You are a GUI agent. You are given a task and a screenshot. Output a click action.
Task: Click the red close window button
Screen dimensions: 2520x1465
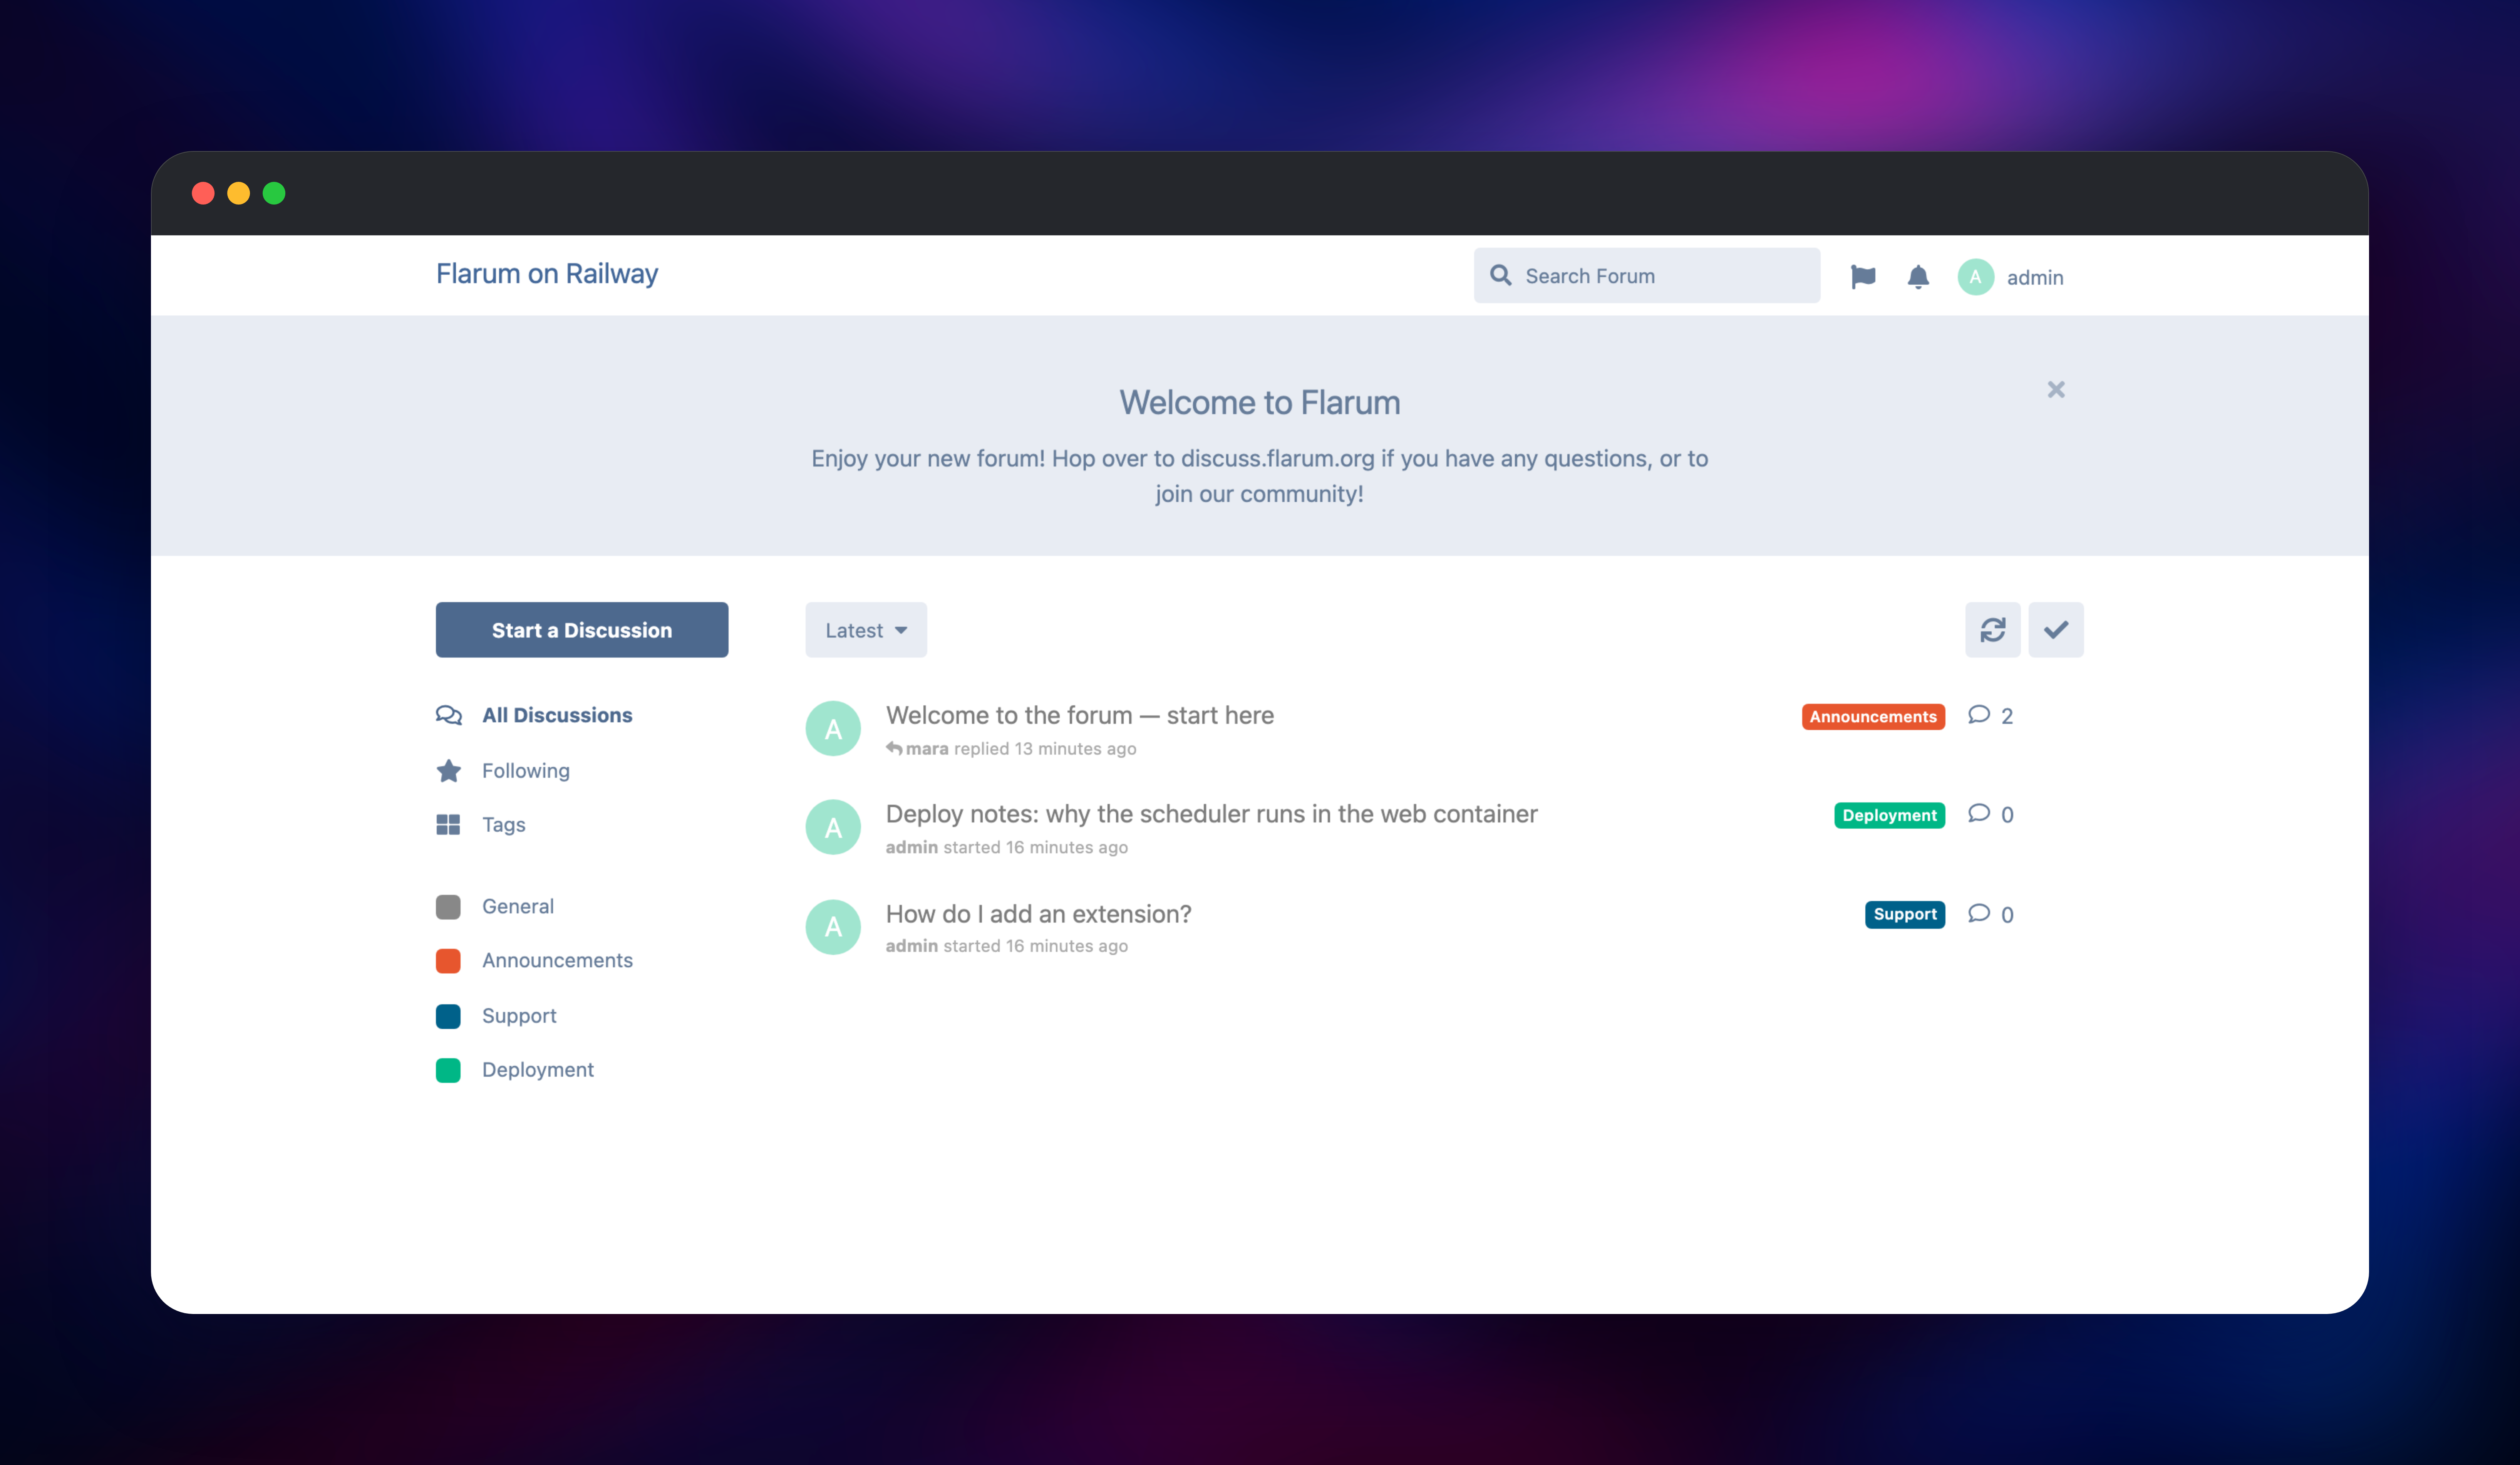coord(203,193)
